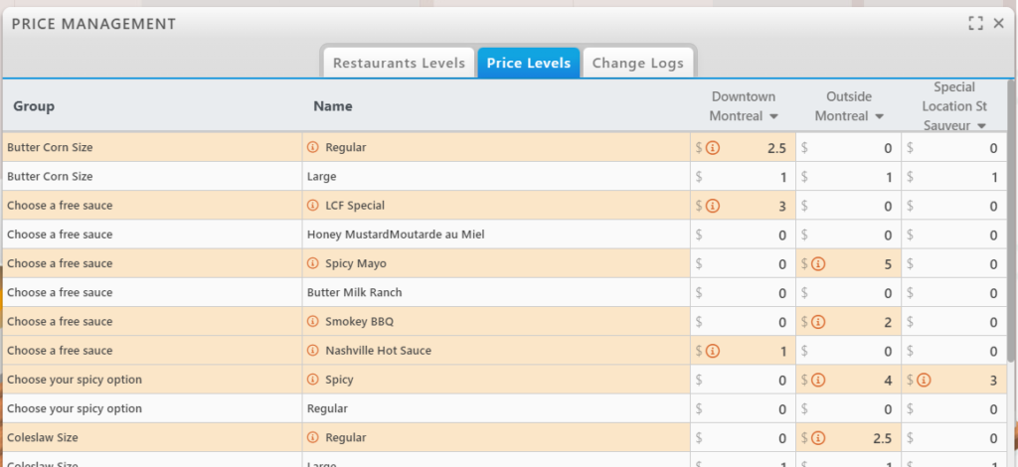Click the vertical scrollbar of price table
1018x467 pixels.
pyautogui.click(x=1011, y=219)
